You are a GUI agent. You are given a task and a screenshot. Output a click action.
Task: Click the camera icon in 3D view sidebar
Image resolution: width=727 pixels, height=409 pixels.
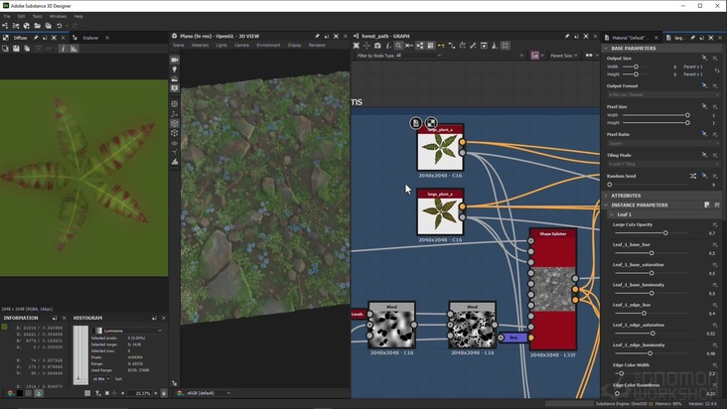click(x=175, y=60)
